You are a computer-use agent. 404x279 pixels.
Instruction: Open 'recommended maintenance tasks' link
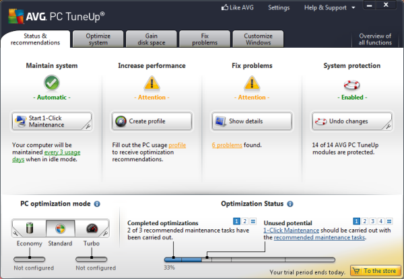(x=319, y=237)
